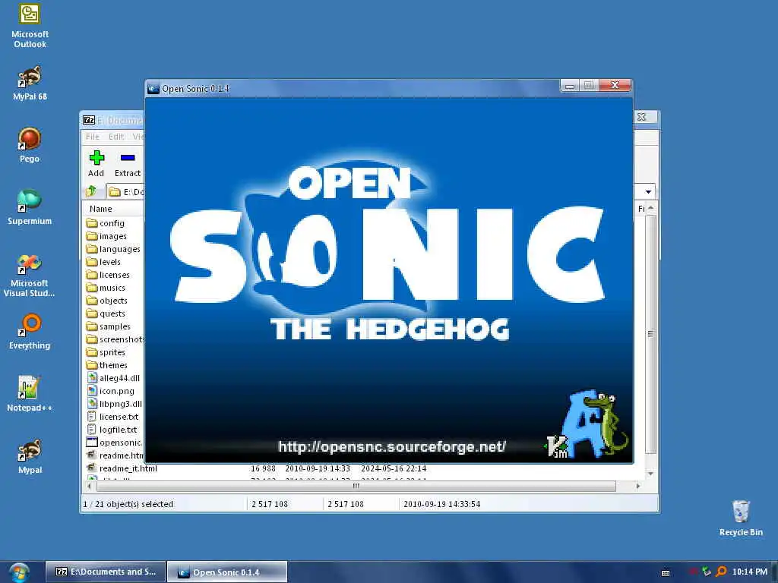Open Microsoft Visual Studio shortcut
The width and height of the screenshot is (778, 583).
click(x=30, y=275)
